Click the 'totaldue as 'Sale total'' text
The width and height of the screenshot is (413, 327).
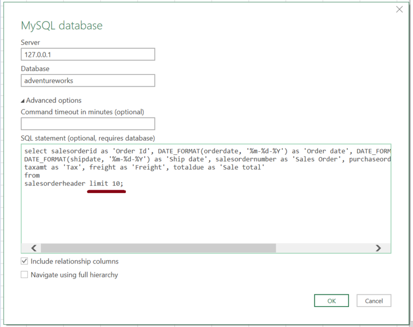[x=219, y=167]
